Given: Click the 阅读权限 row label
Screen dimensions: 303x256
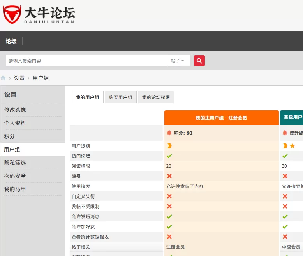Looking at the screenshot, I should coord(81,166).
